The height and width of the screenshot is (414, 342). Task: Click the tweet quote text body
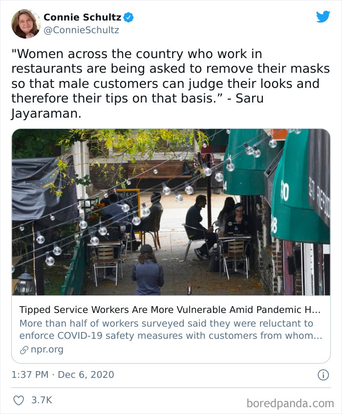pyautogui.click(x=171, y=83)
